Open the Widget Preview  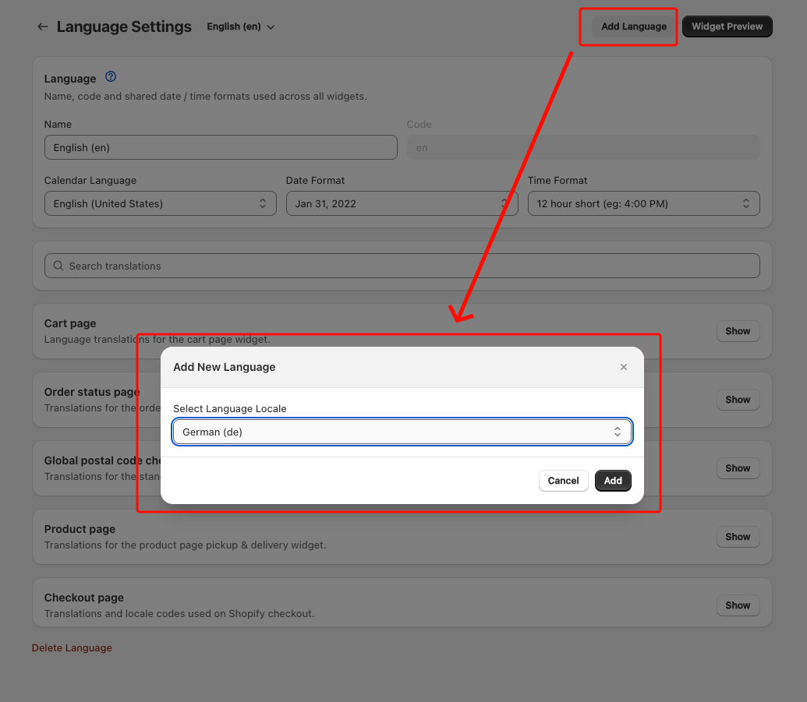tap(727, 26)
